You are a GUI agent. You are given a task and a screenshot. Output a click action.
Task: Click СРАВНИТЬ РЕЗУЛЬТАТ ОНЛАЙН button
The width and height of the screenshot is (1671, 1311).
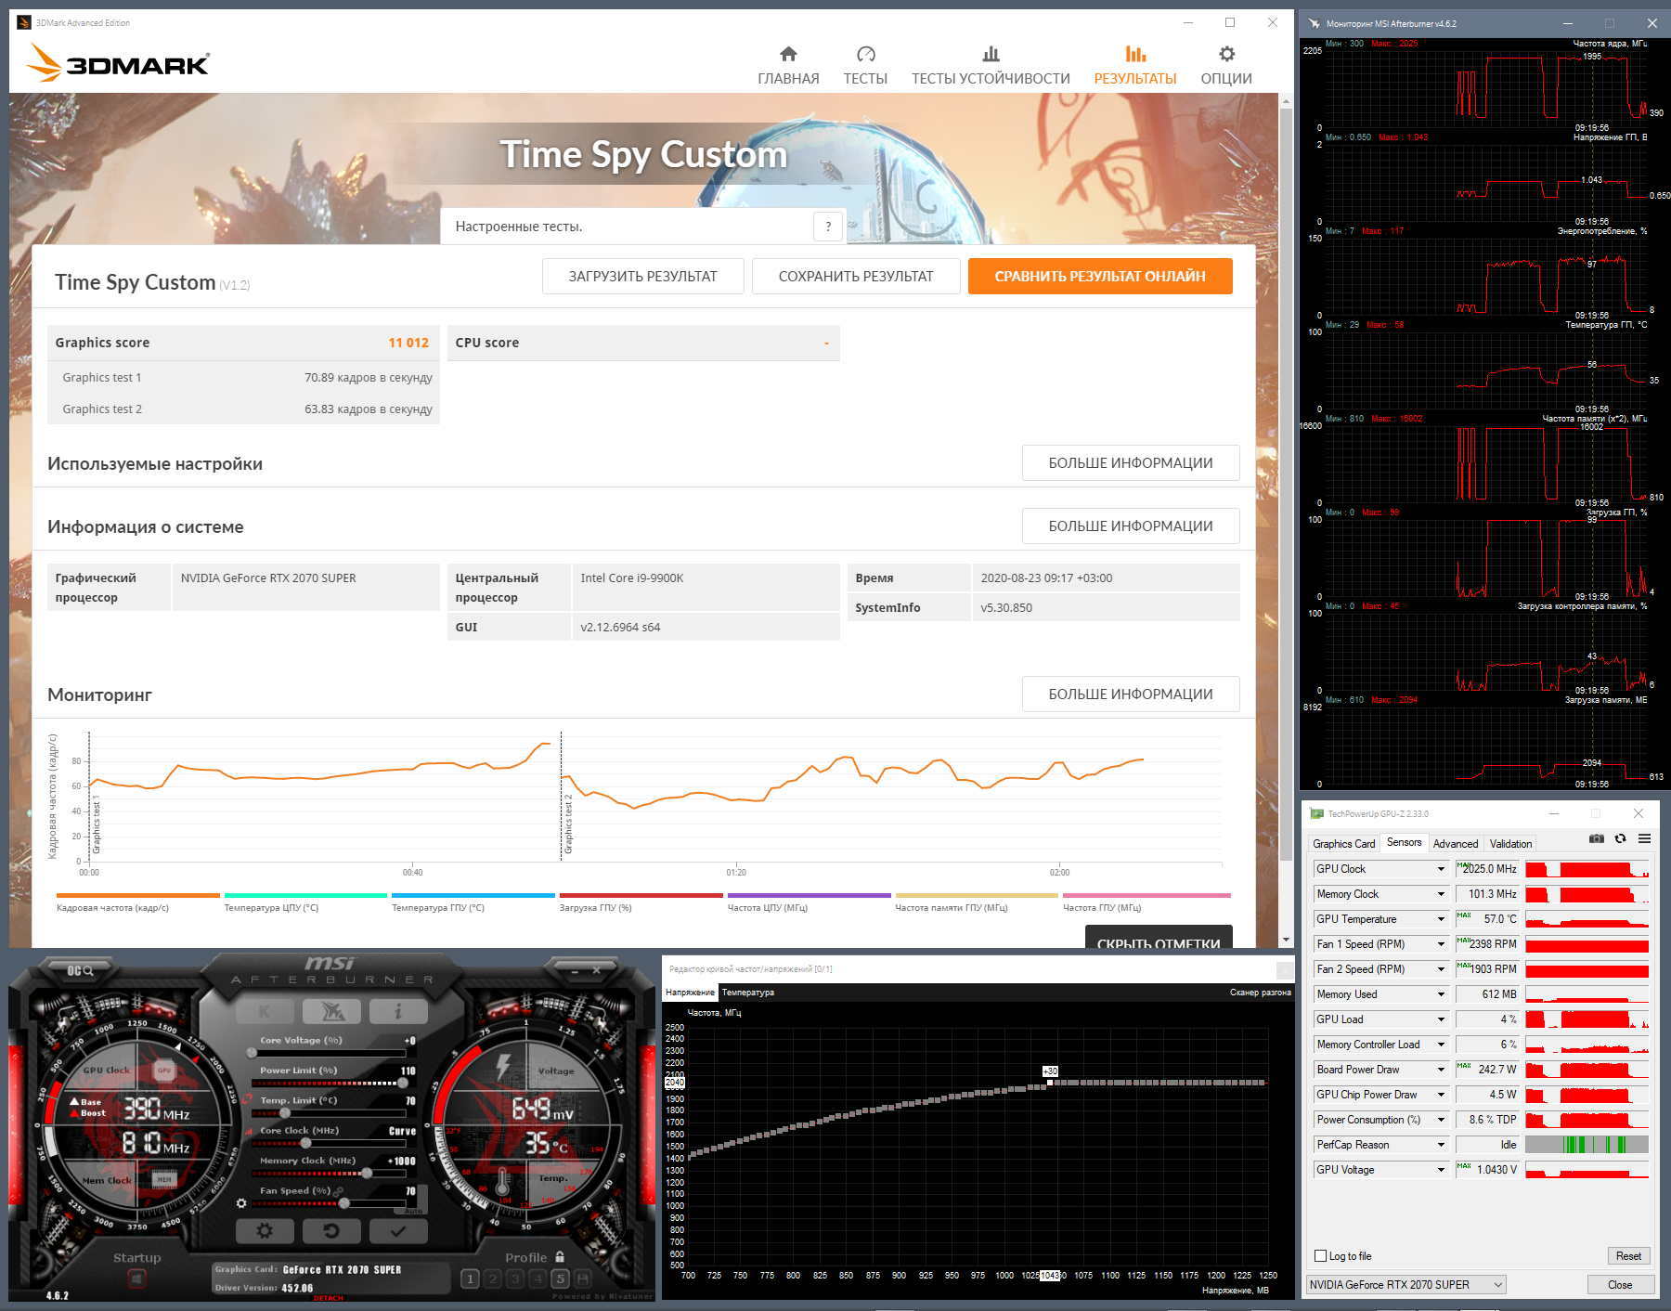tap(1100, 276)
